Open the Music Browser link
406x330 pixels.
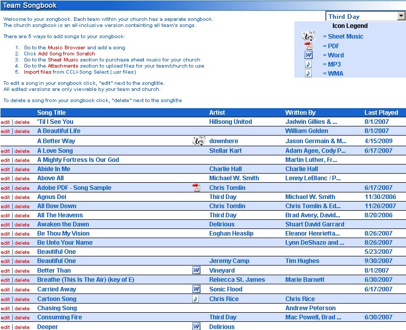(66, 47)
